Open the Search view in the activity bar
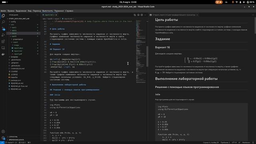256x144 pixels. (x=3, y=22)
